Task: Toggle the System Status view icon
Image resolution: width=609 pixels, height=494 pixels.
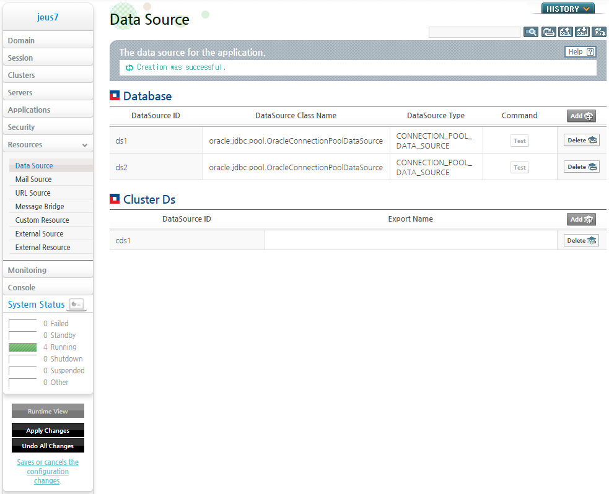Action: coord(77,305)
